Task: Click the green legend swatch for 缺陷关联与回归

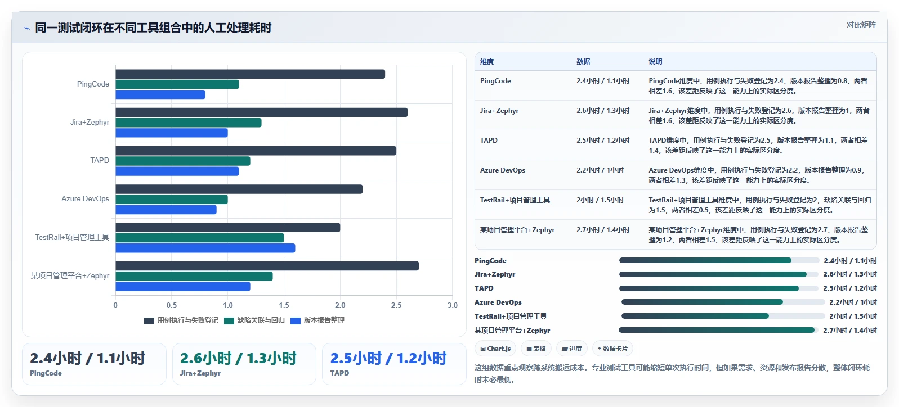Action: (229, 321)
